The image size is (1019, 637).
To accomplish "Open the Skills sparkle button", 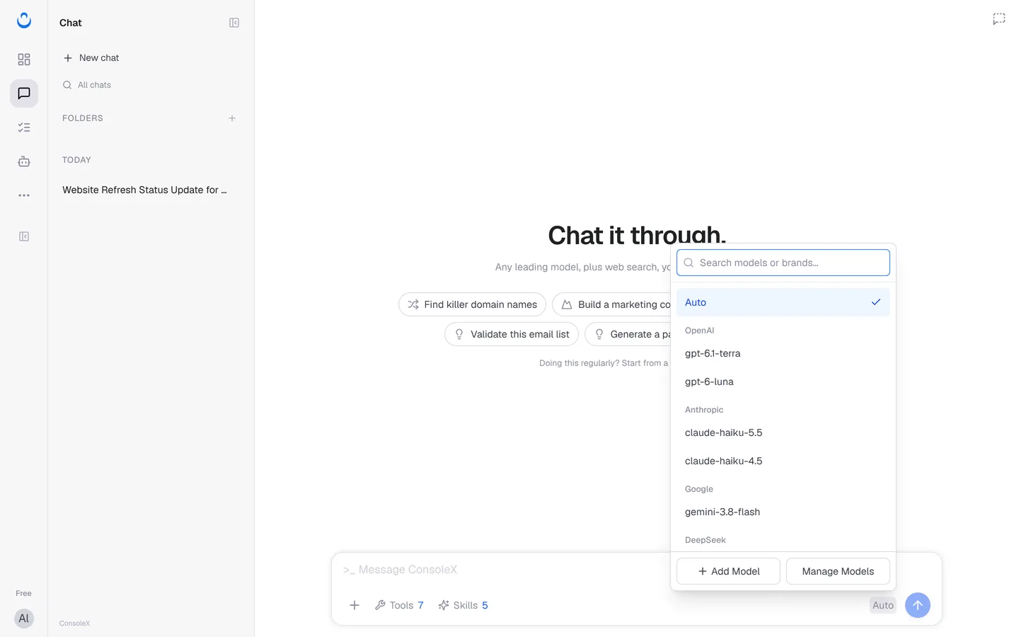I will click(464, 605).
